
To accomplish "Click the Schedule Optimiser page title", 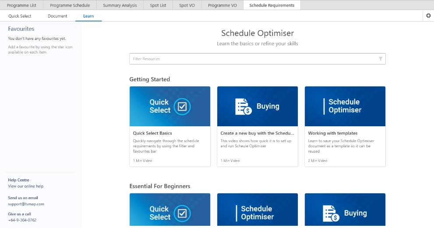I will [258, 33].
